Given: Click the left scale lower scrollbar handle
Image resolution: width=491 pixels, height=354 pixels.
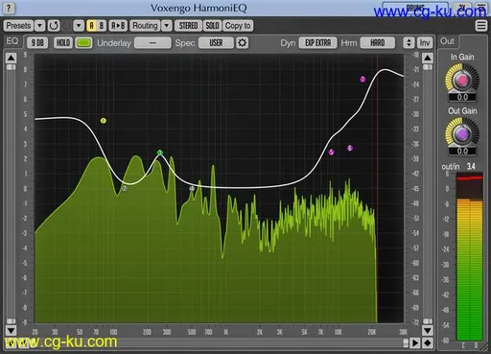Looking at the screenshot, I should 11,320.
